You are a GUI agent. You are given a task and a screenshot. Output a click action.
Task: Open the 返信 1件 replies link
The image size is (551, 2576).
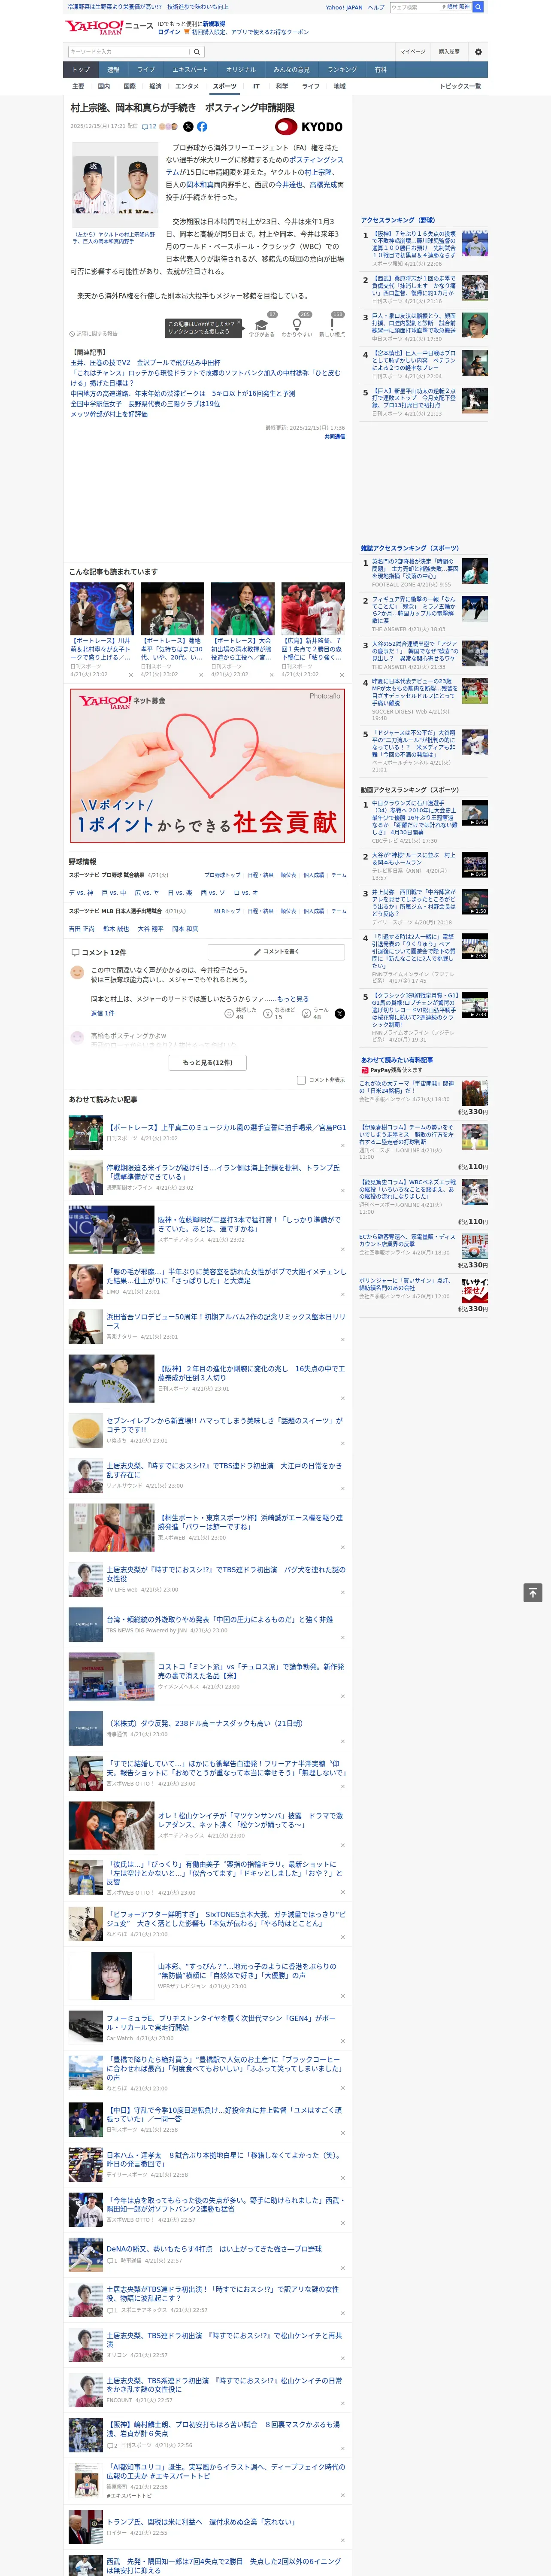[103, 1013]
